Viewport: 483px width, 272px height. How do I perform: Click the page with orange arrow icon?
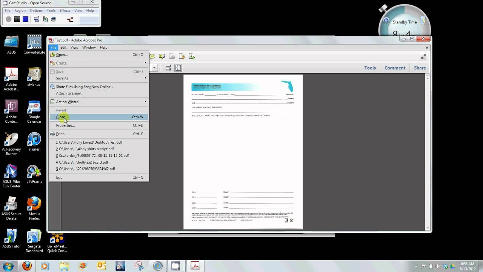pyautogui.click(x=182, y=57)
